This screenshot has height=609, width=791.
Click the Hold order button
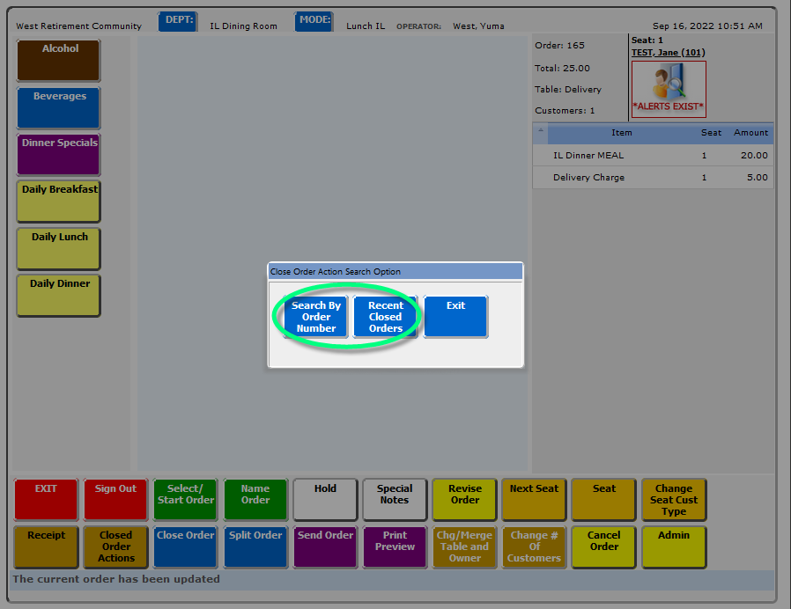click(x=325, y=500)
